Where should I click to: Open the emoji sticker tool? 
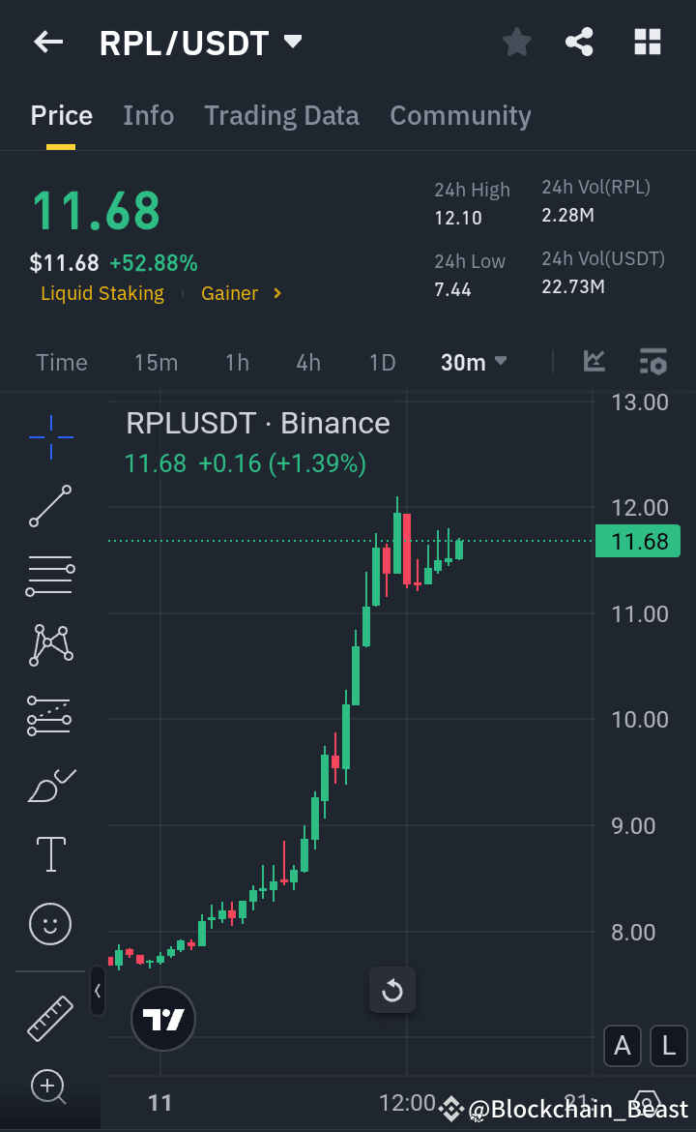click(x=49, y=923)
